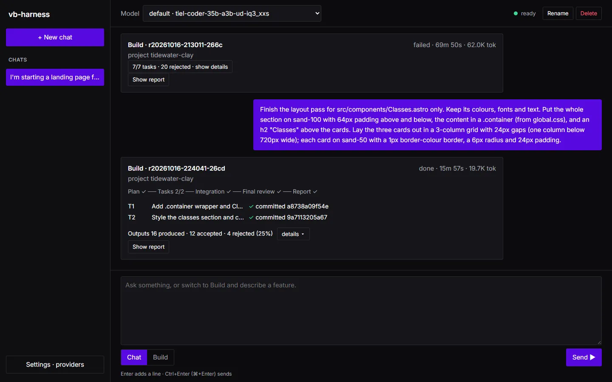Start a new chat
Screen dimensions: 612x382
[55, 37]
